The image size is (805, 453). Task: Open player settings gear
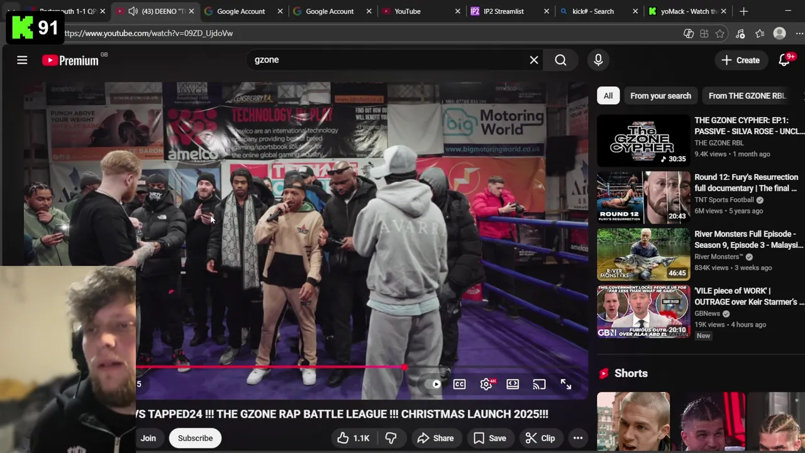[486, 384]
